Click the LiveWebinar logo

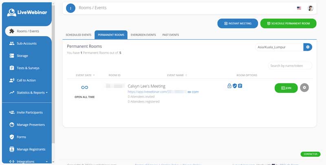(x=27, y=13)
